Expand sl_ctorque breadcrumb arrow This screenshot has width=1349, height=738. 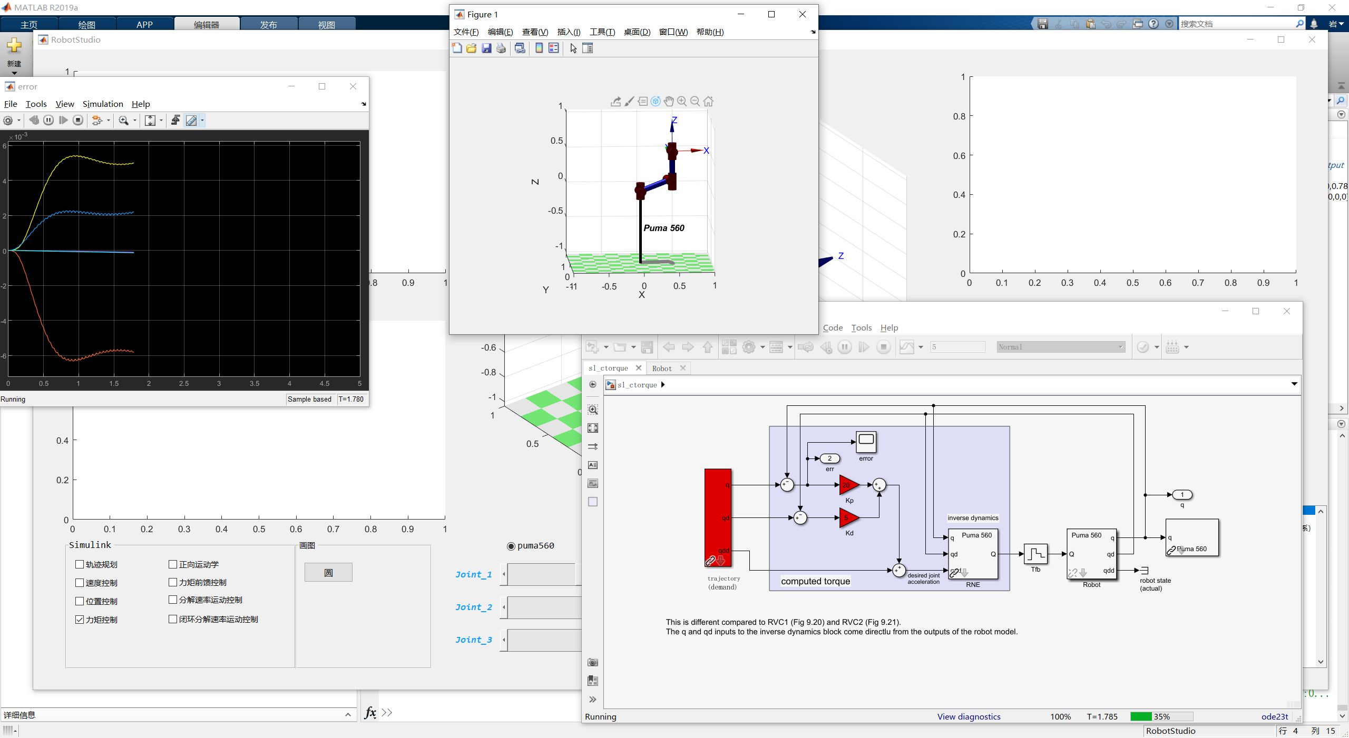[x=663, y=385]
